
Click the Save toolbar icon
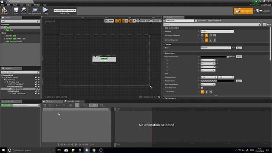click(16, 11)
